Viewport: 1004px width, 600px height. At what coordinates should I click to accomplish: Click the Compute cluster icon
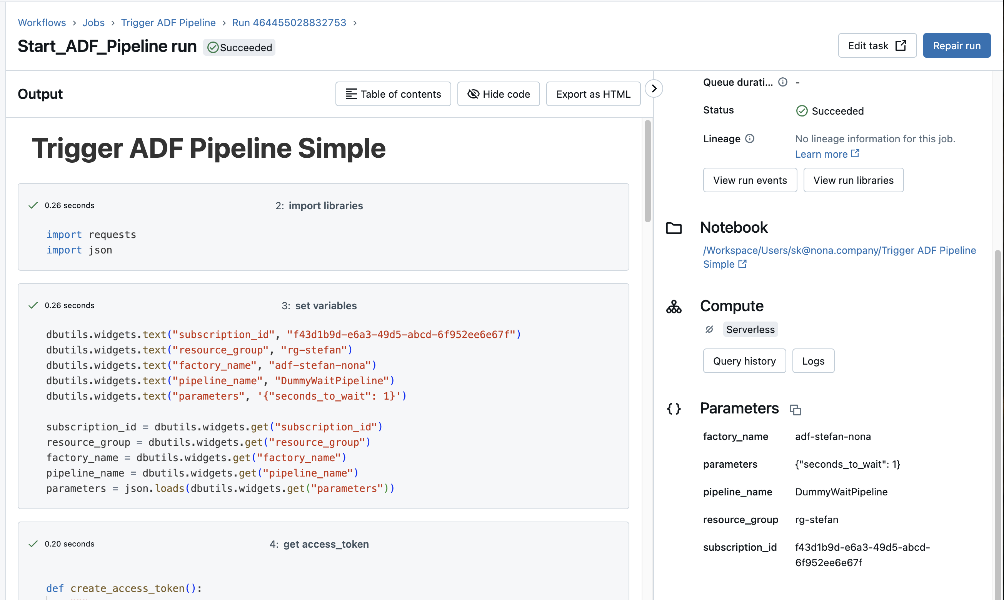[674, 307]
